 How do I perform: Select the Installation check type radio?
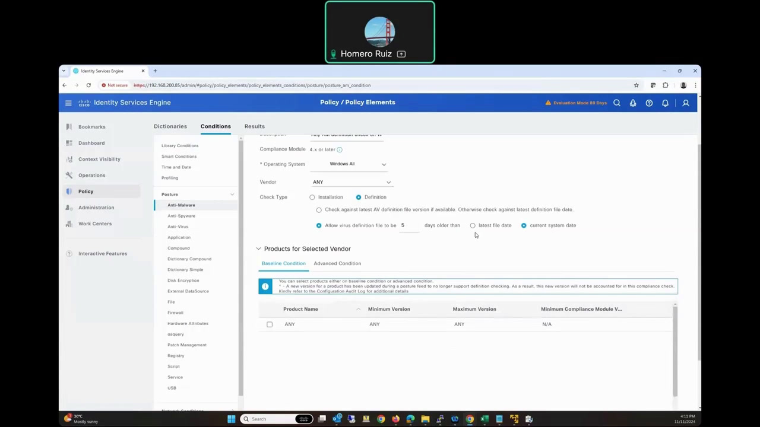[x=312, y=197]
